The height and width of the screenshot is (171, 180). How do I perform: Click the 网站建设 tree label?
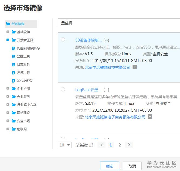(23, 113)
